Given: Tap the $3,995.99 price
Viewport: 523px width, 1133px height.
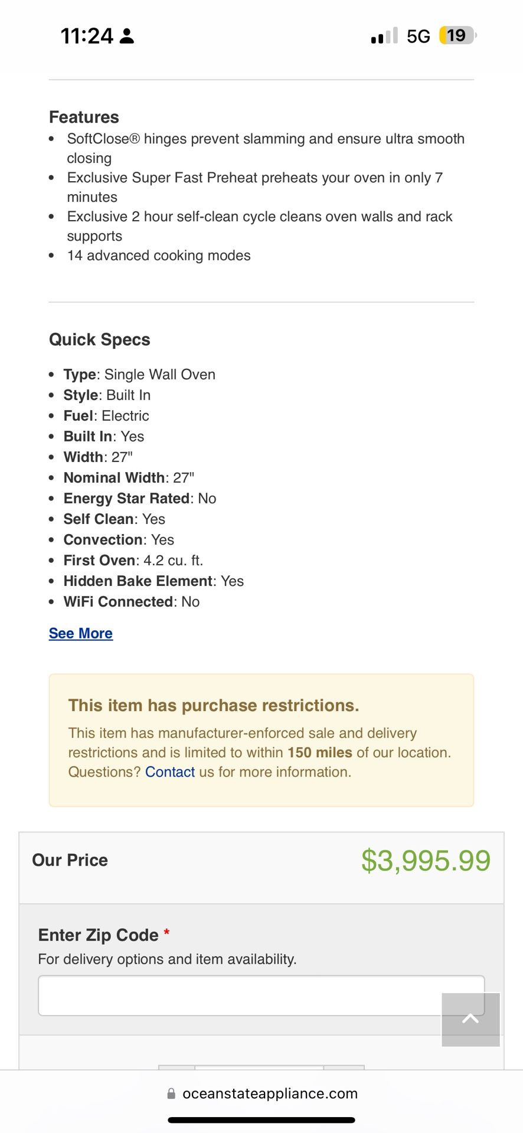Looking at the screenshot, I should point(426,860).
